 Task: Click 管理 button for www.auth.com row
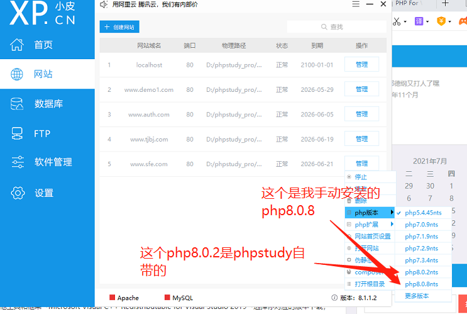point(361,114)
